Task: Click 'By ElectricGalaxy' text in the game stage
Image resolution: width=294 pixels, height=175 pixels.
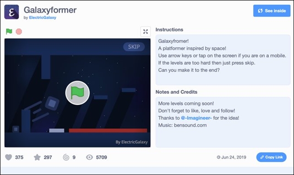Action: click(x=131, y=142)
